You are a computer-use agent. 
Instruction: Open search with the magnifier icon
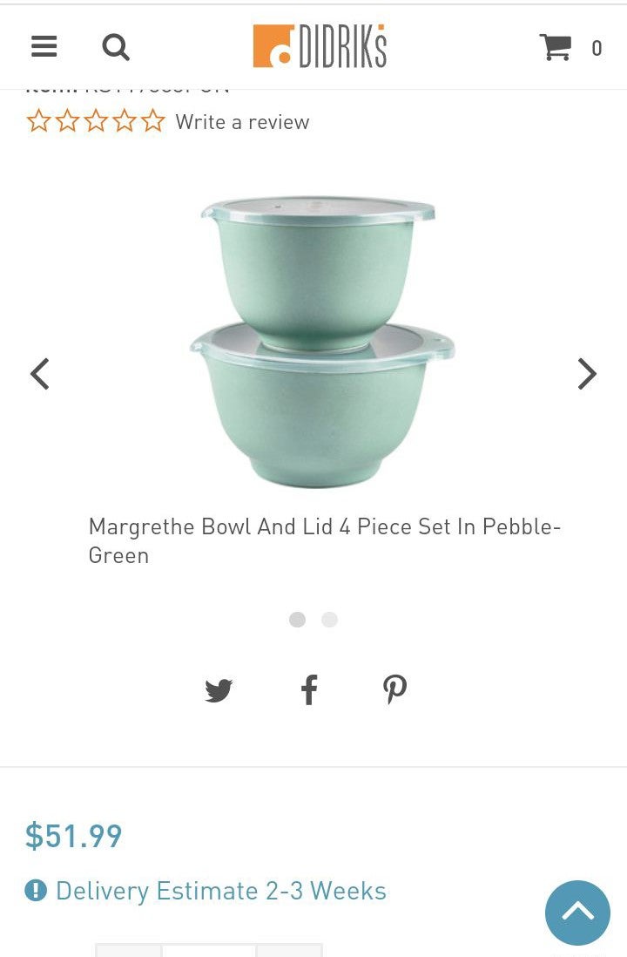[x=115, y=47]
